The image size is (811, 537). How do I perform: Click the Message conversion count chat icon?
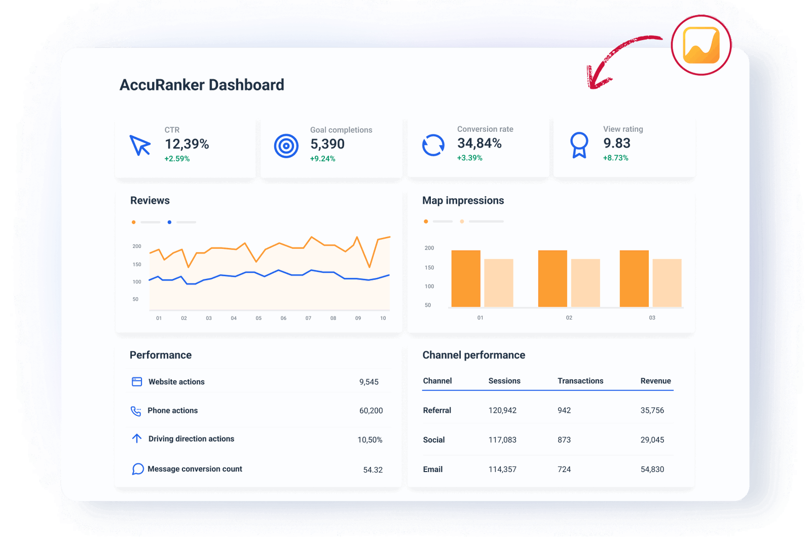pyautogui.click(x=136, y=469)
